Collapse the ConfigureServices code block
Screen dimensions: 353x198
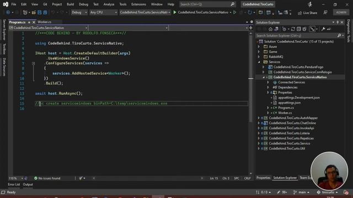tap(33, 63)
